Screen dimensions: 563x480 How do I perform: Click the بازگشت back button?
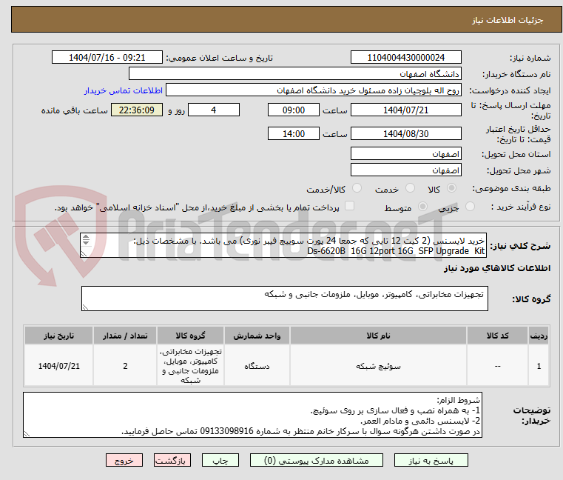(172, 460)
